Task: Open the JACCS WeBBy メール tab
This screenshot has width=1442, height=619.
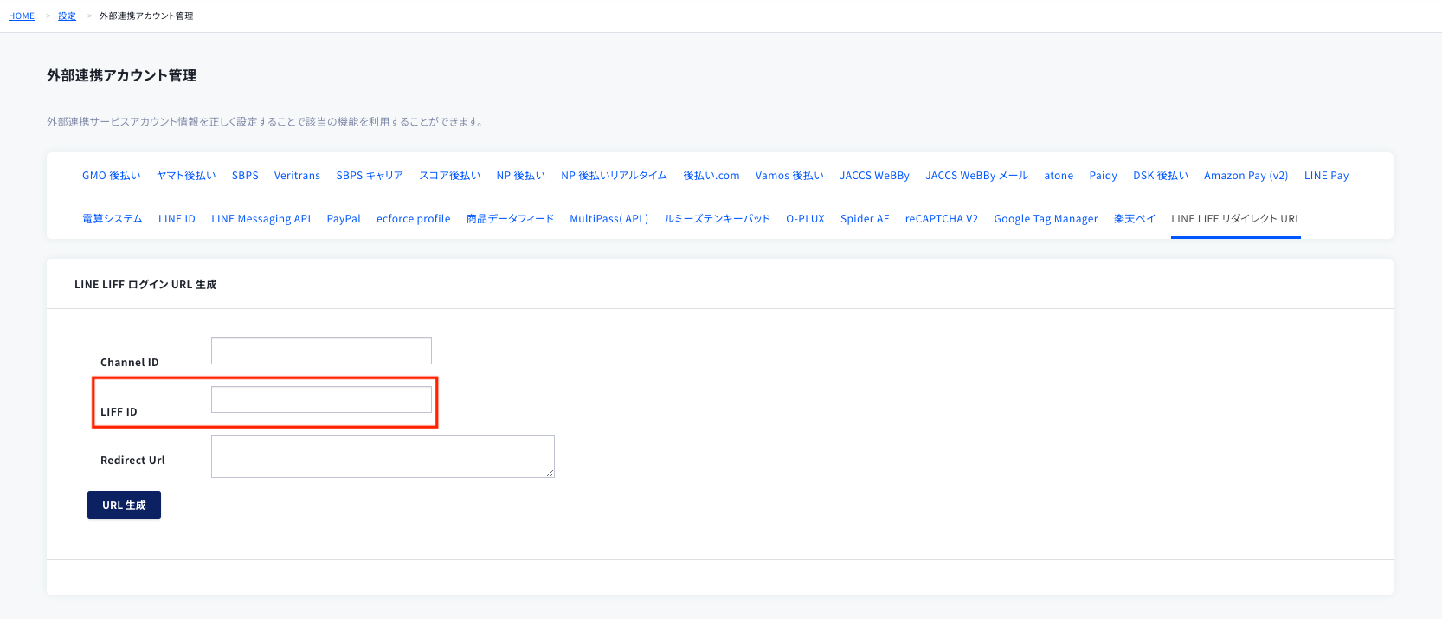Action: 976,176
